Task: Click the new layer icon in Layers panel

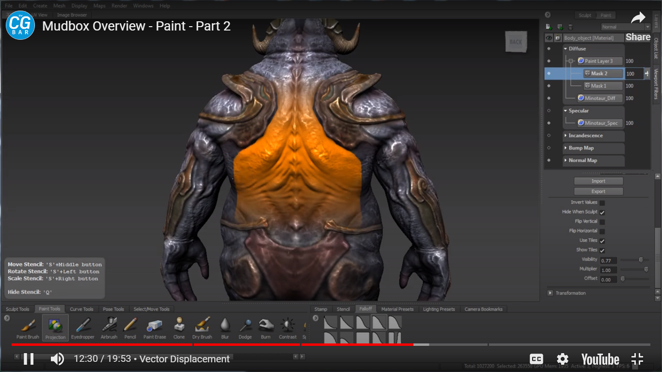Action: tap(549, 27)
